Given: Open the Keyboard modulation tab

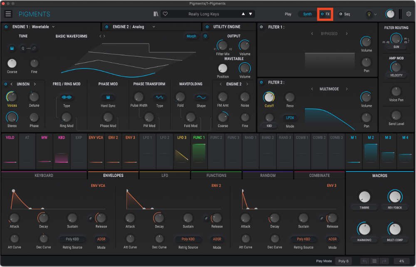Looking at the screenshot, I should tap(44, 175).
